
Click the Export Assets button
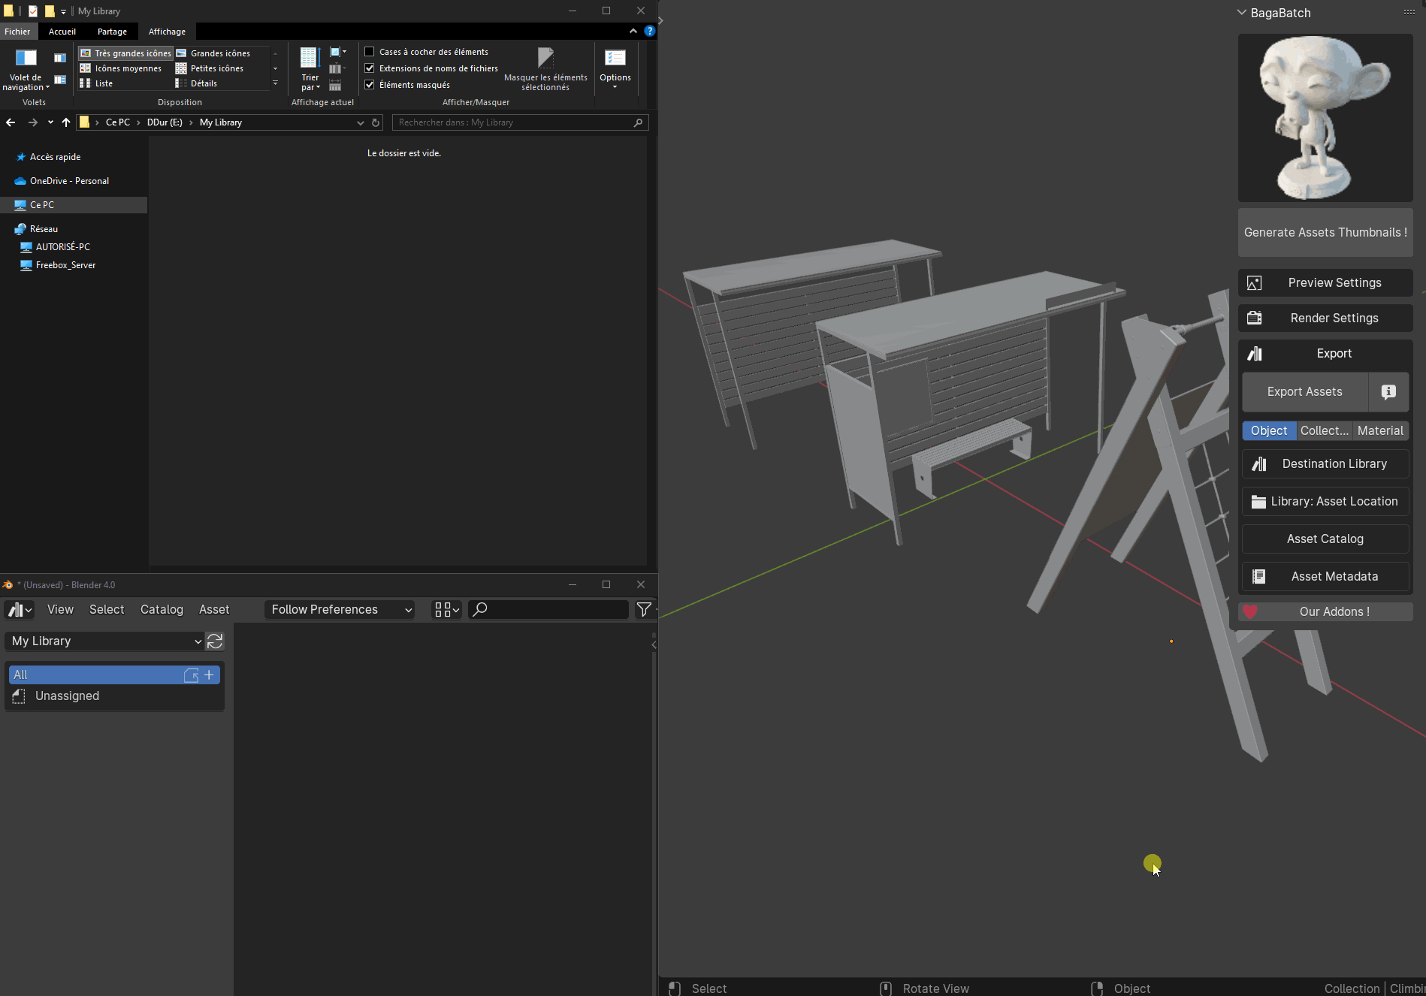tap(1304, 392)
